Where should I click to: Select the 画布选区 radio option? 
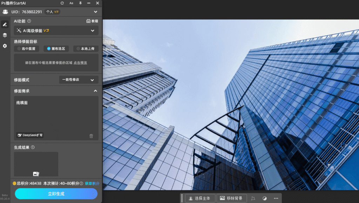coord(56,49)
